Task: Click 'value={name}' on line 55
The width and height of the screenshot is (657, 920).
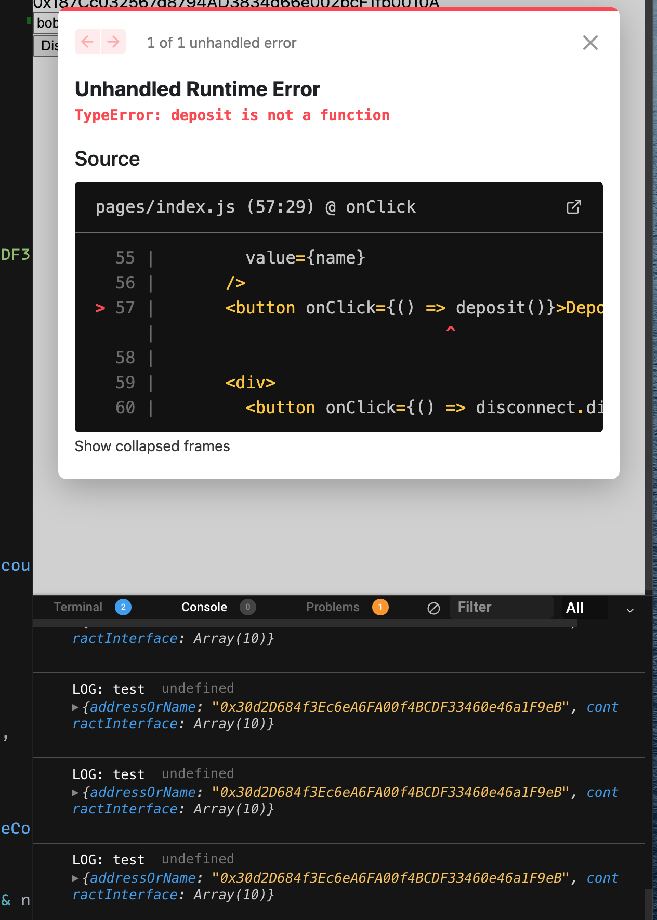Action: tap(306, 258)
